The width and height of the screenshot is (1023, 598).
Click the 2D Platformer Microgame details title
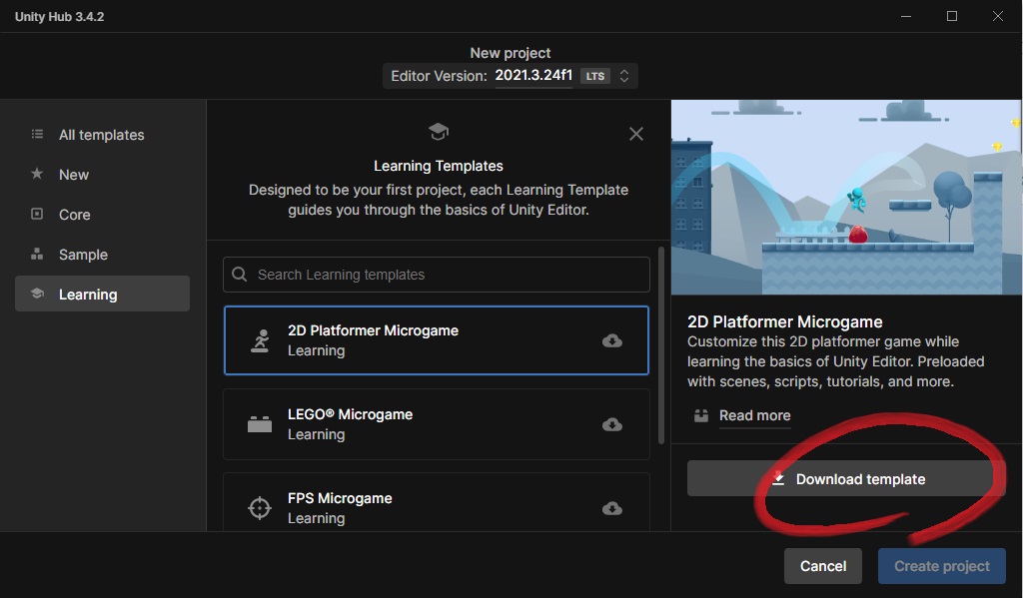[x=785, y=321]
